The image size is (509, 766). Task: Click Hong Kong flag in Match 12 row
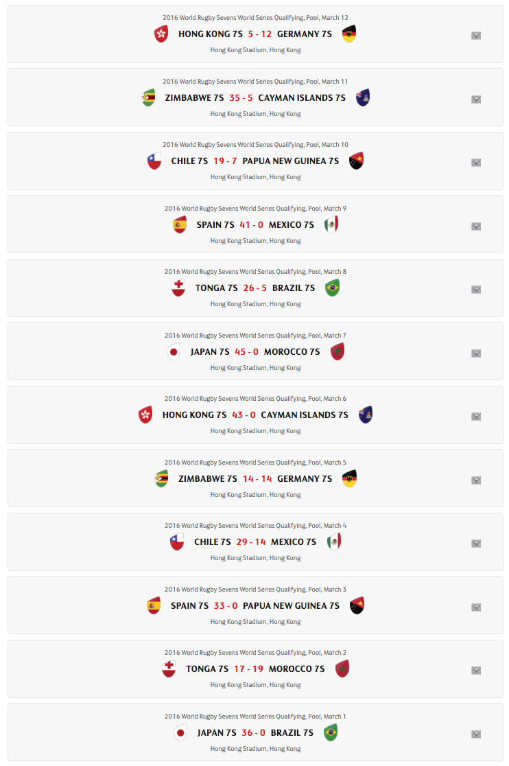161,34
